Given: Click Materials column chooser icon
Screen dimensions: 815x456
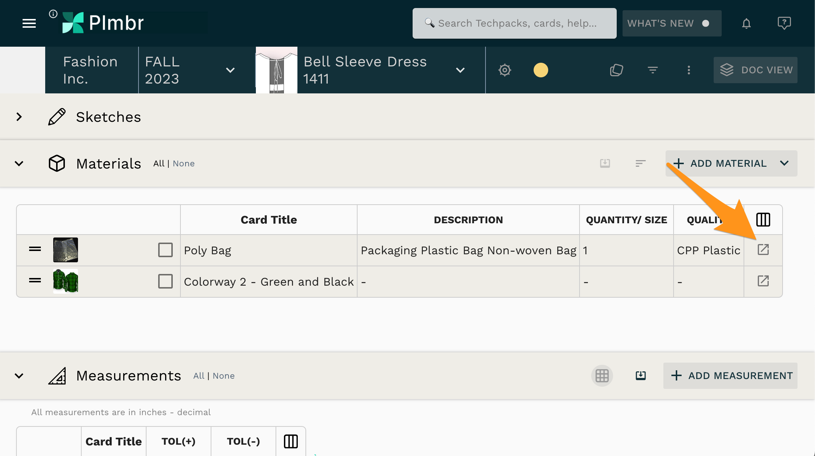Looking at the screenshot, I should coord(763,220).
